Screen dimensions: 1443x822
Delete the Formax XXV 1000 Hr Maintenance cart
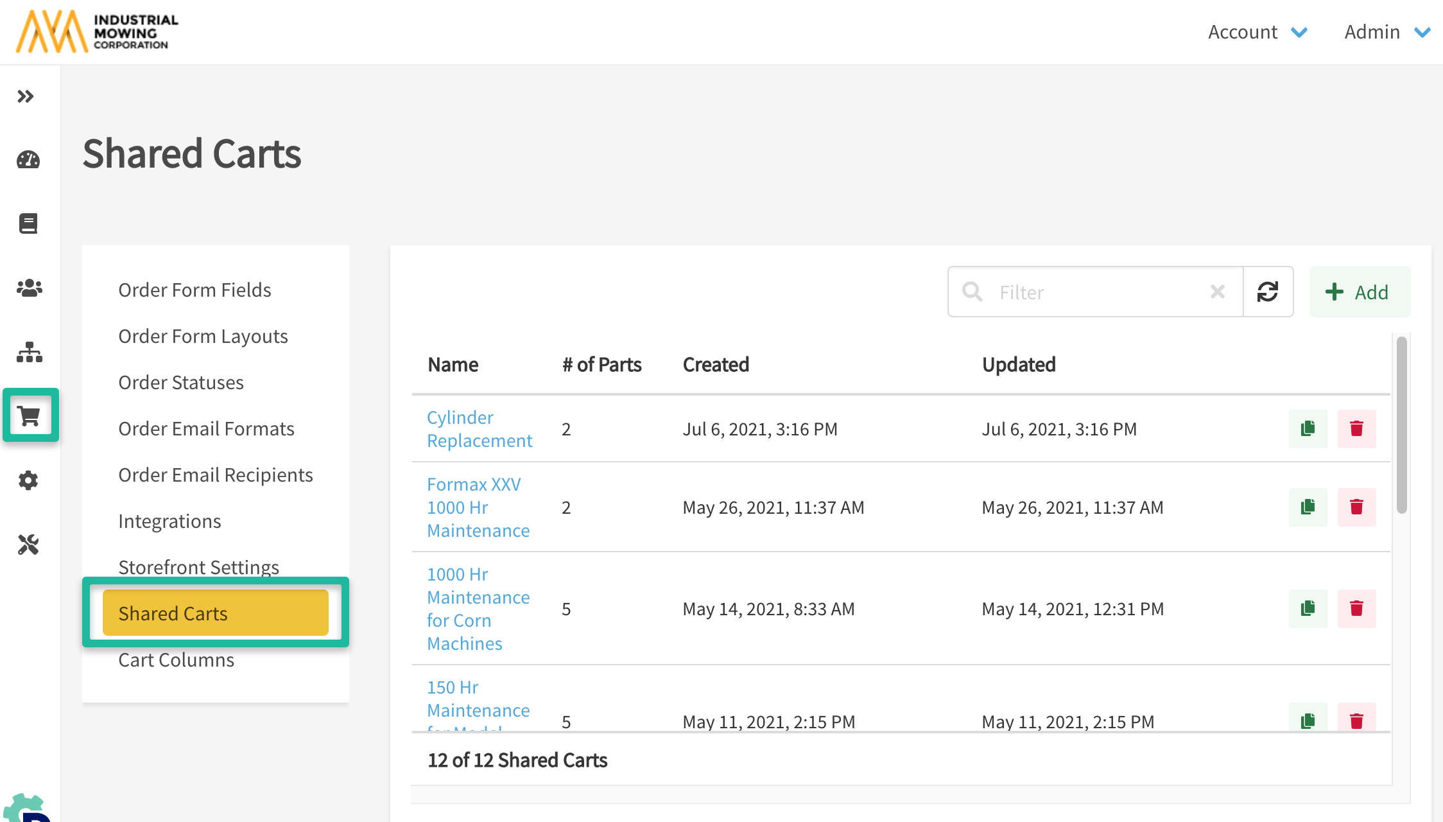(1356, 507)
